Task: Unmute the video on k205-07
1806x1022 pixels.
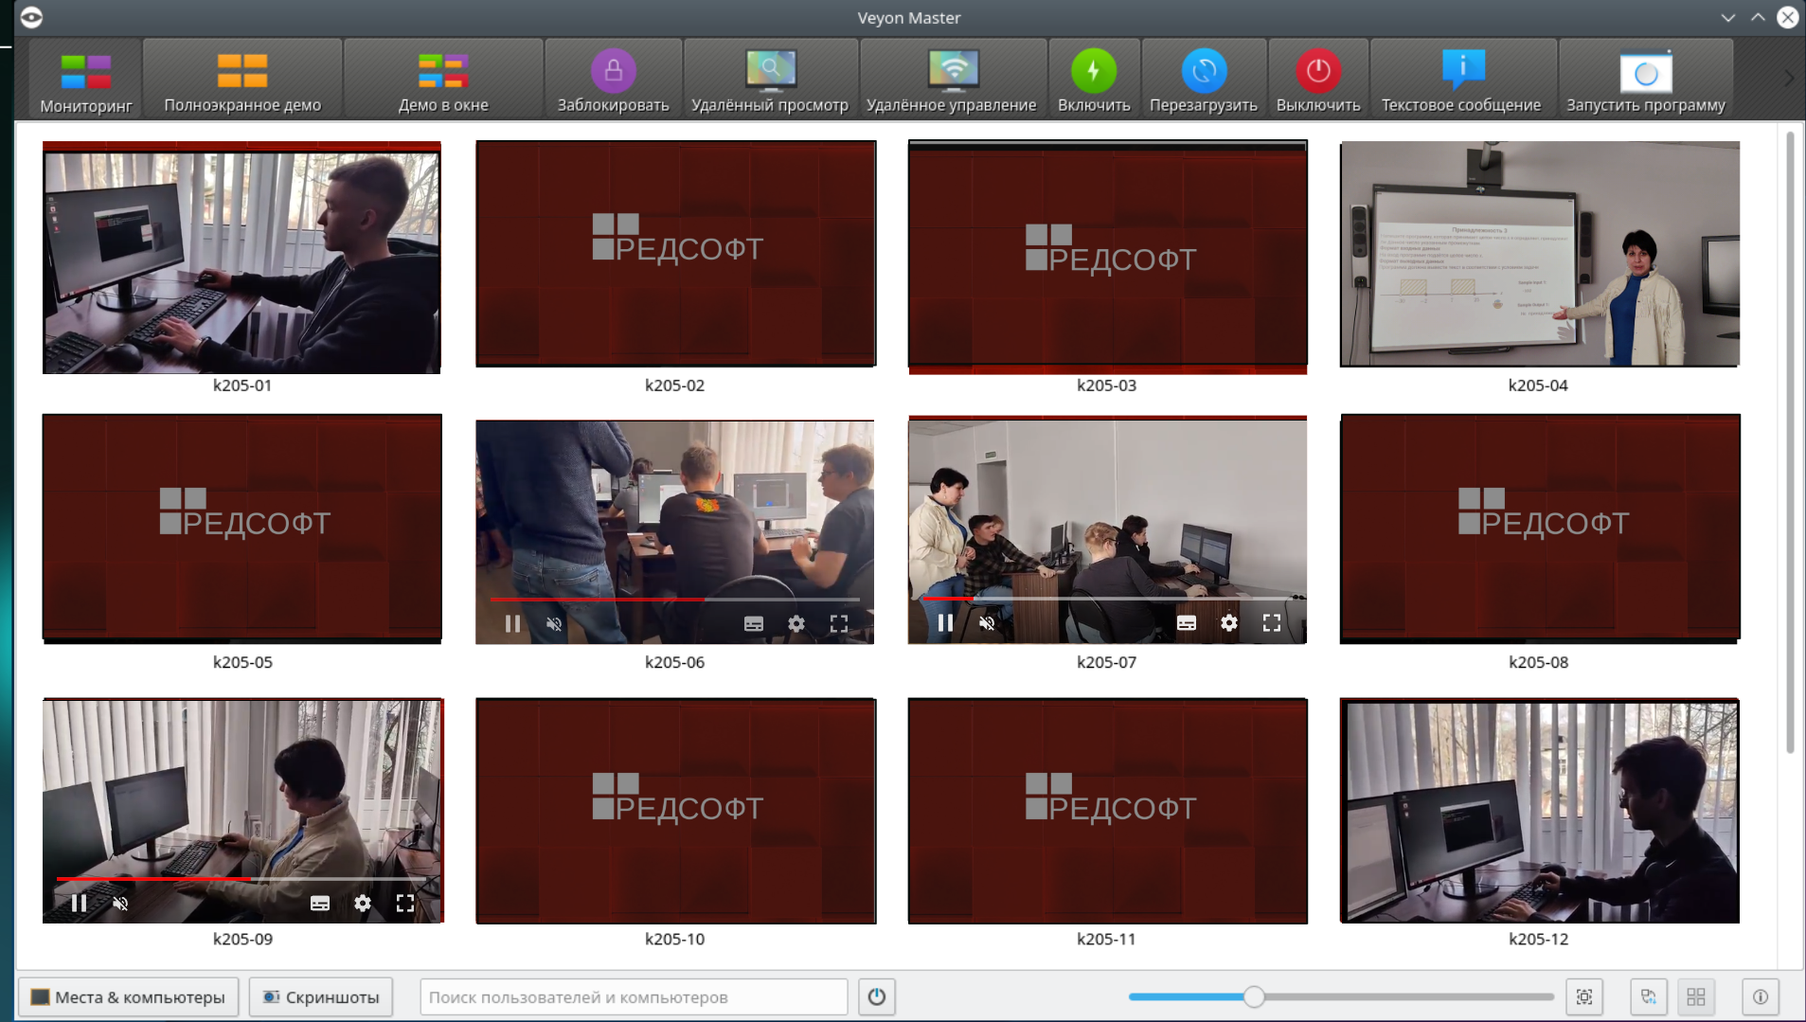Action: [x=987, y=622]
